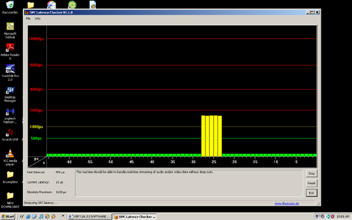This screenshot has width=352, height=220.
Task: Click the Exit button
Action: 312,193
